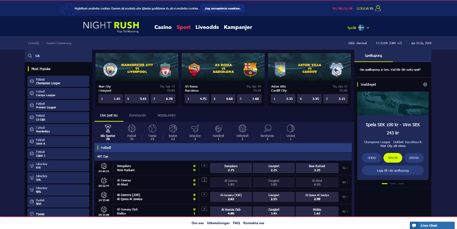The height and width of the screenshot is (229, 457).
Task: Go to second Snabbspel carousel dot
Action: pyautogui.click(x=392, y=184)
